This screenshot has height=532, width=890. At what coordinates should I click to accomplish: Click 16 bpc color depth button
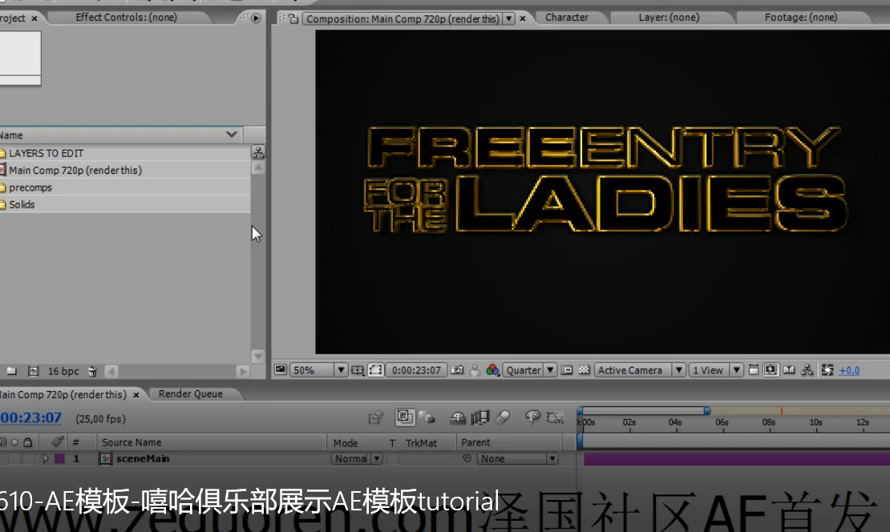(63, 372)
